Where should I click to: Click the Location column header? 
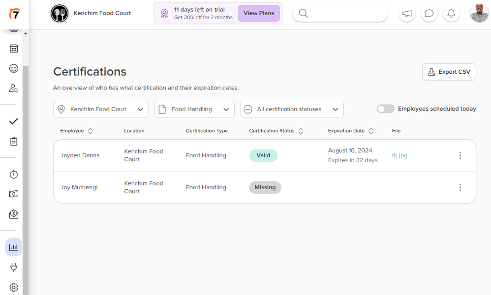[134, 131]
